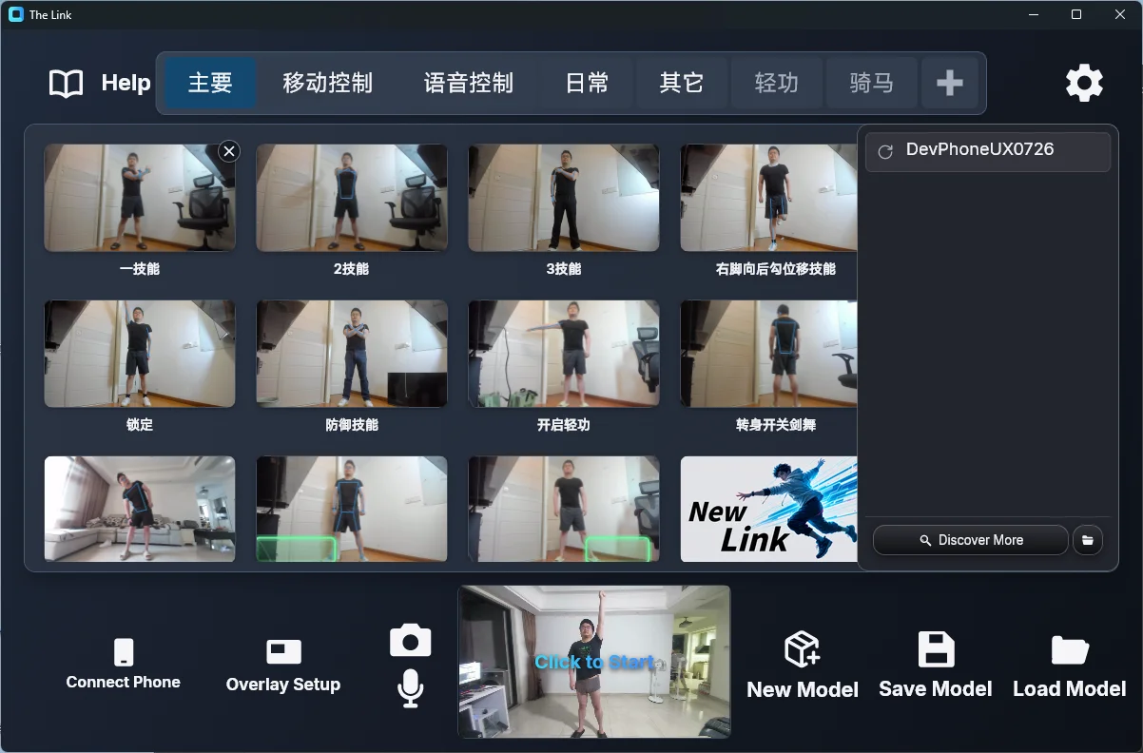Add a new tab with plus button
Screen dimensions: 1143x753
tap(950, 83)
